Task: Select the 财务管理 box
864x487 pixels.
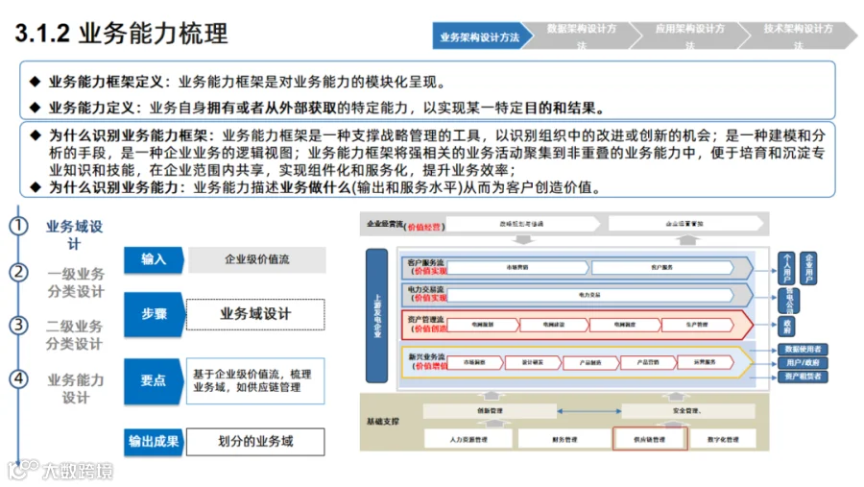Action: 564,439
